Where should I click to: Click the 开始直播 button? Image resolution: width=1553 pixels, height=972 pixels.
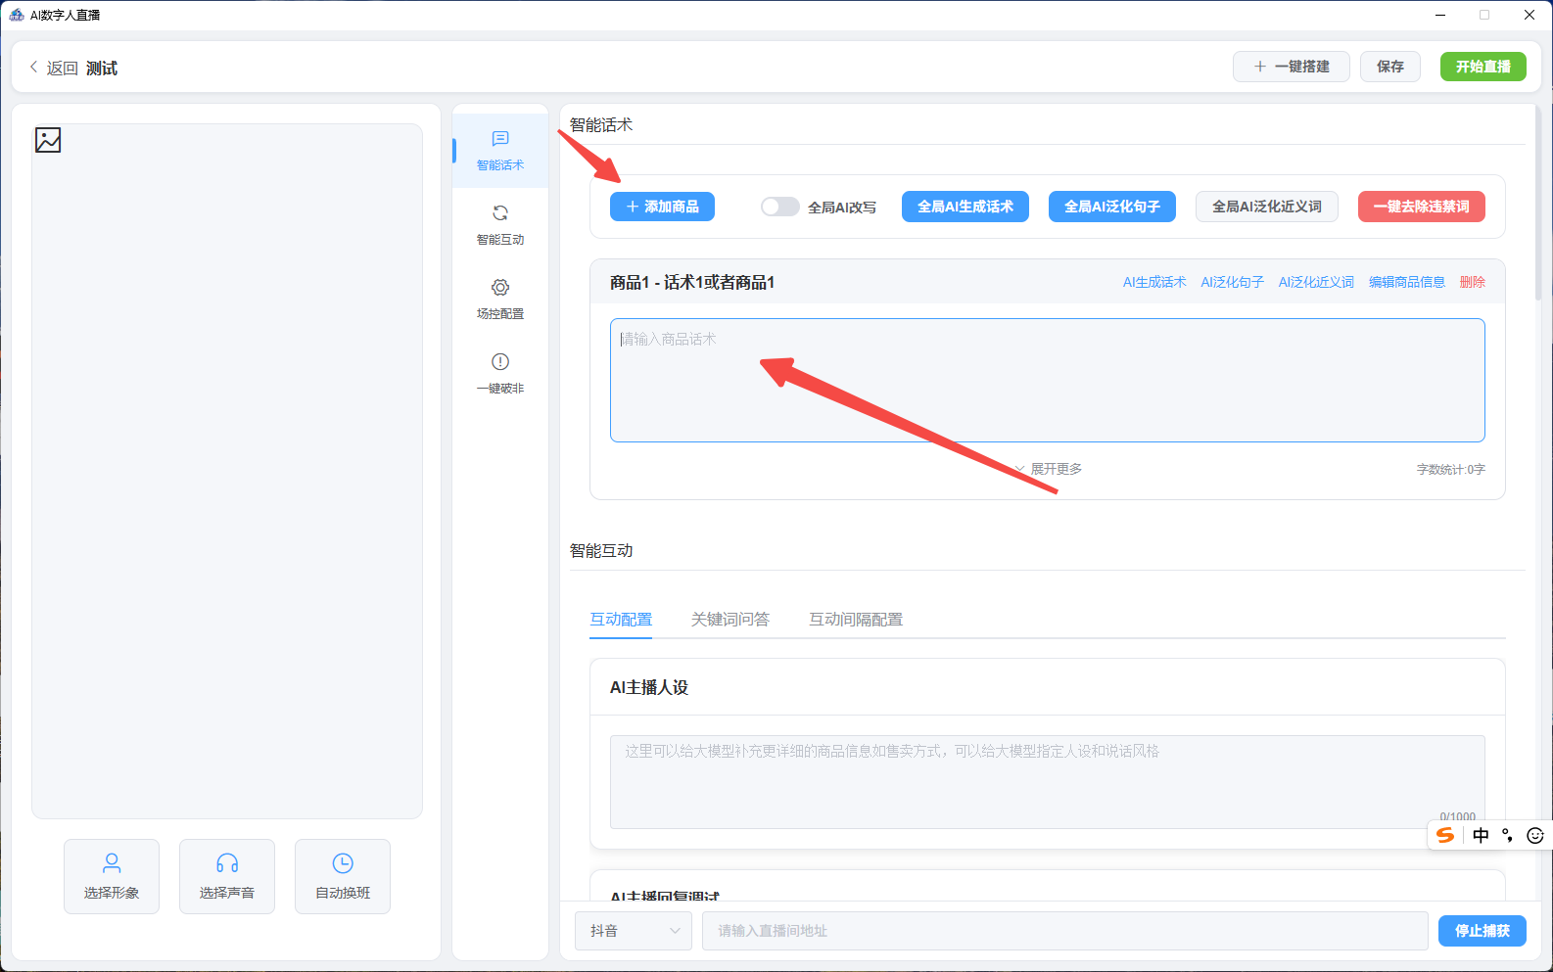pyautogui.click(x=1482, y=67)
